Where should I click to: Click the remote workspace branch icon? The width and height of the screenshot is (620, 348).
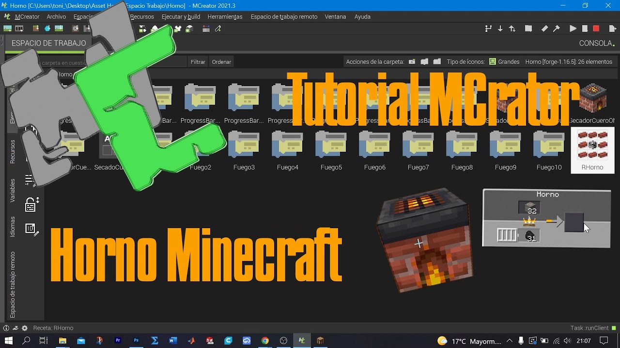pyautogui.click(x=488, y=29)
